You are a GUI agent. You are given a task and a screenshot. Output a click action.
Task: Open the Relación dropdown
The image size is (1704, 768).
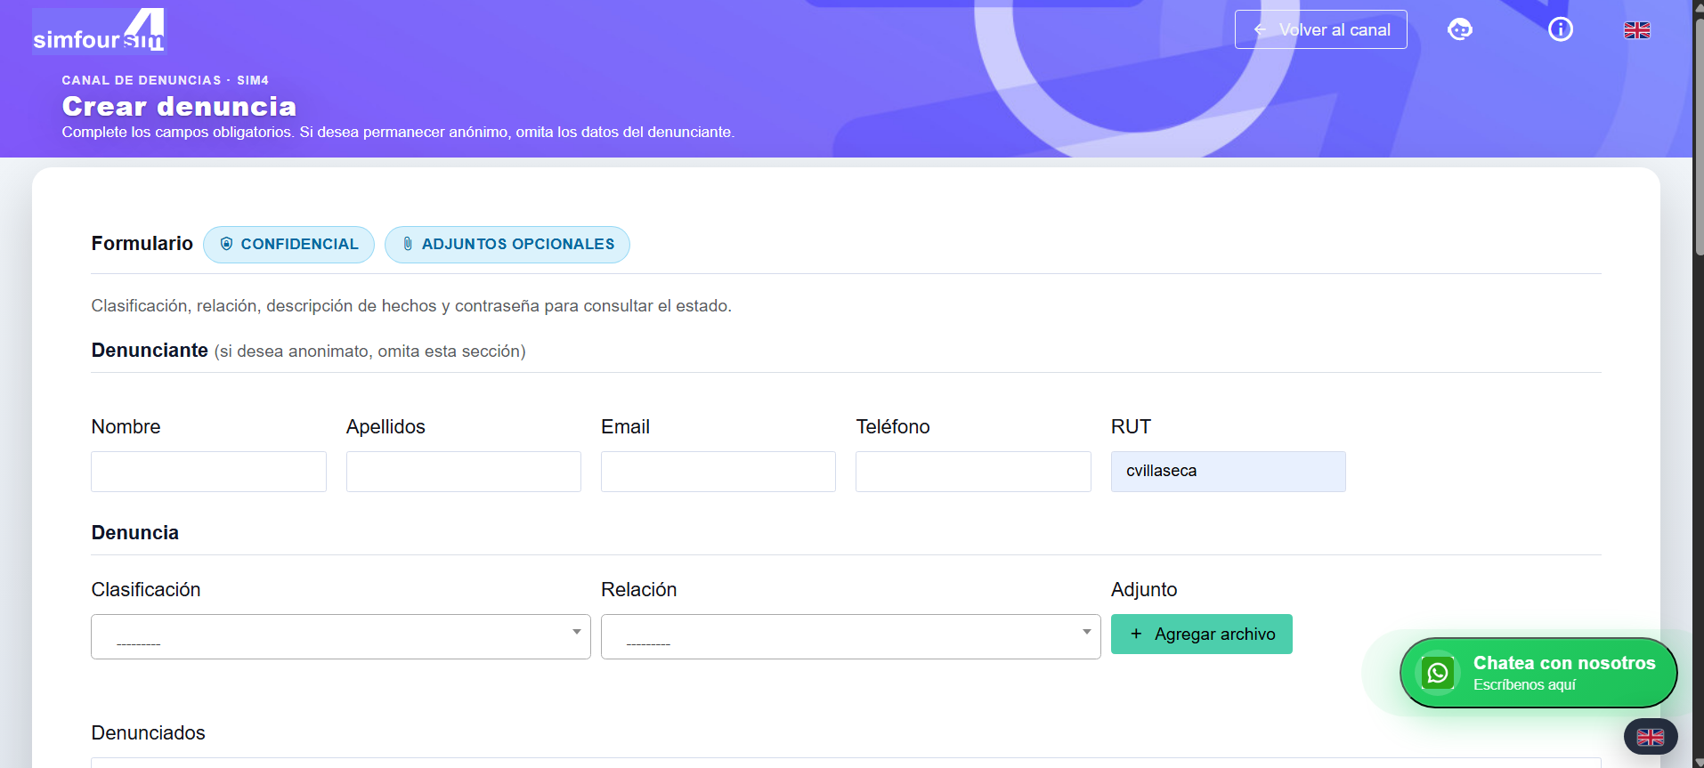click(851, 636)
